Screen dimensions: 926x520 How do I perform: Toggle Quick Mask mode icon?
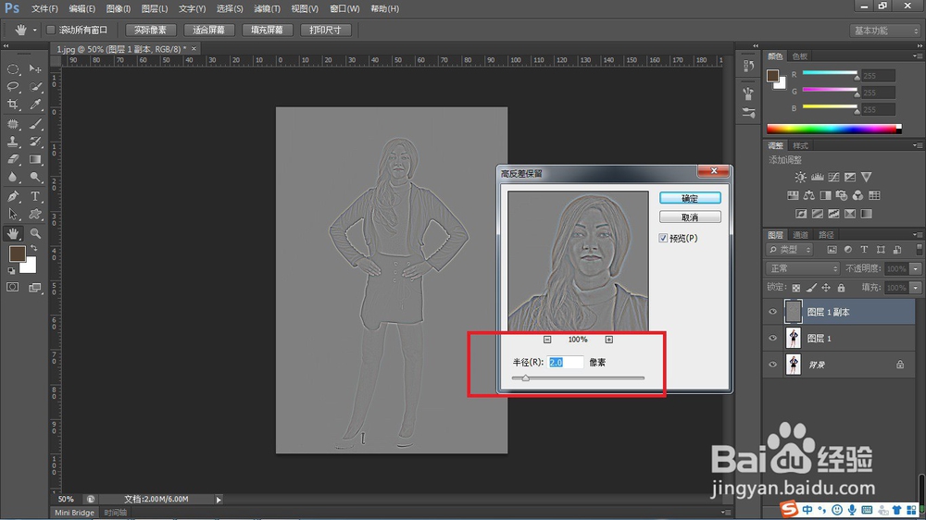click(x=12, y=288)
